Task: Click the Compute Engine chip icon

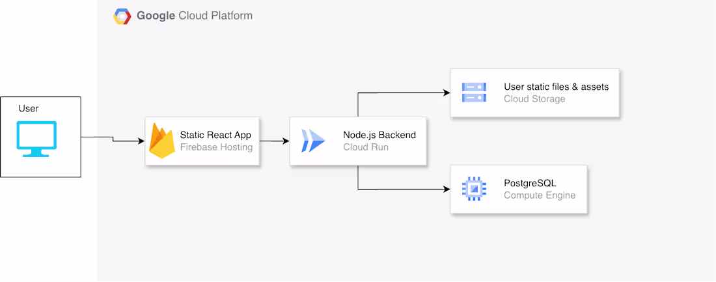Action: pos(474,189)
